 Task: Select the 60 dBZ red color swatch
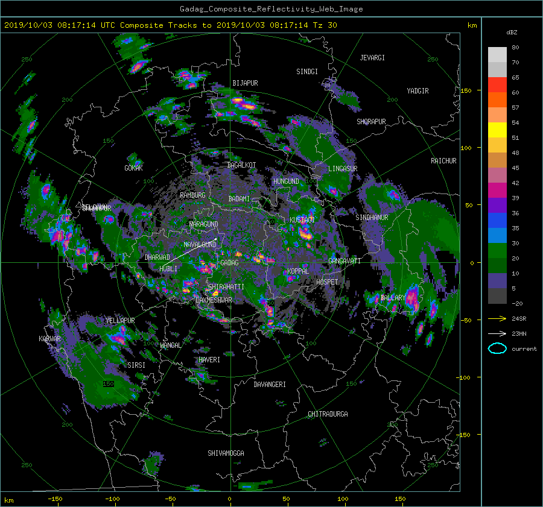[497, 84]
